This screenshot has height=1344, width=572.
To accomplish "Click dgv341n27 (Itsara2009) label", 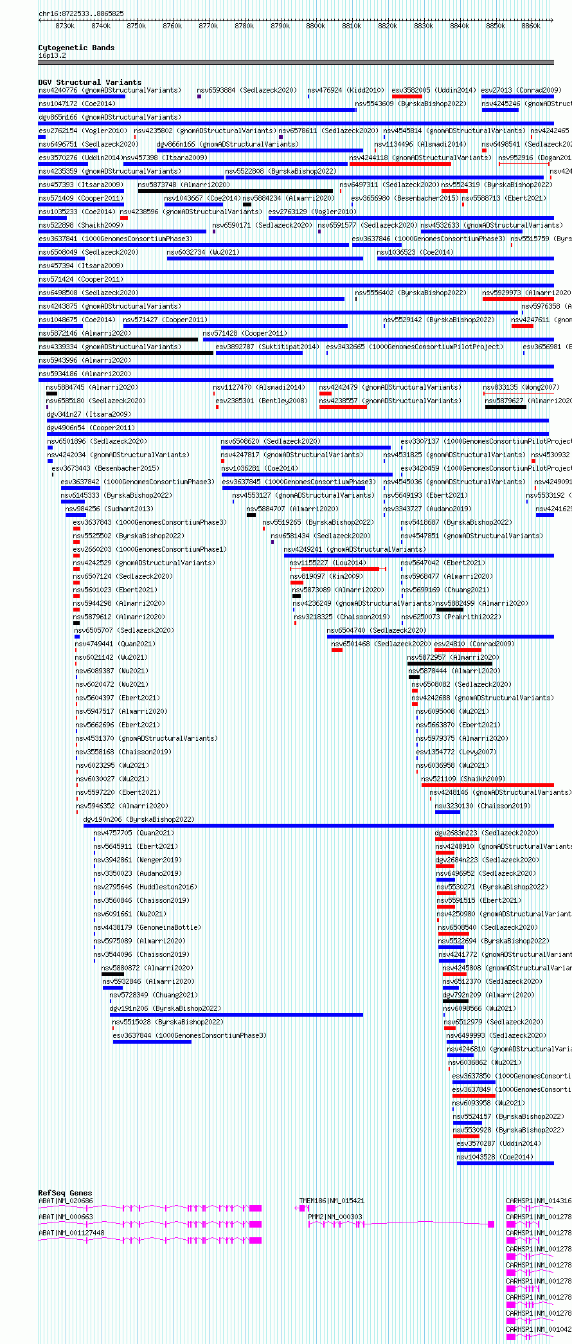I will pos(89,414).
